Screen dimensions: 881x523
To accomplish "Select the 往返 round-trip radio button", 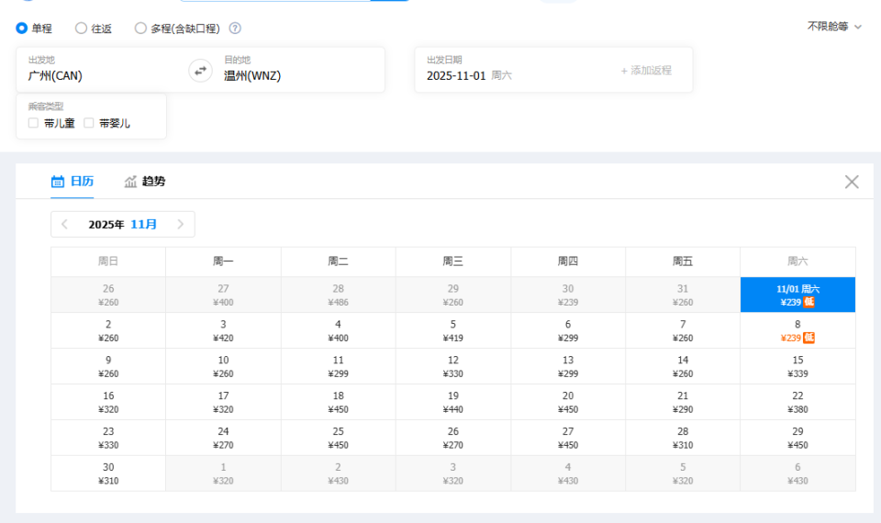I will [81, 28].
